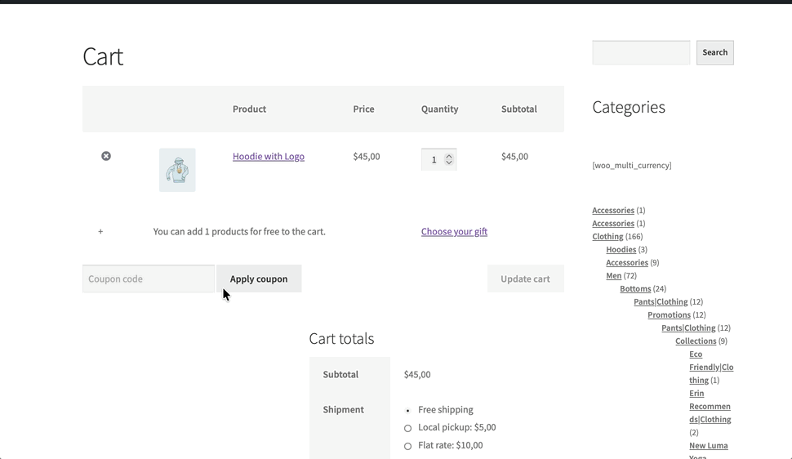The height and width of the screenshot is (459, 792).
Task: Decrease hoodie quantity with down arrow
Action: click(x=449, y=163)
